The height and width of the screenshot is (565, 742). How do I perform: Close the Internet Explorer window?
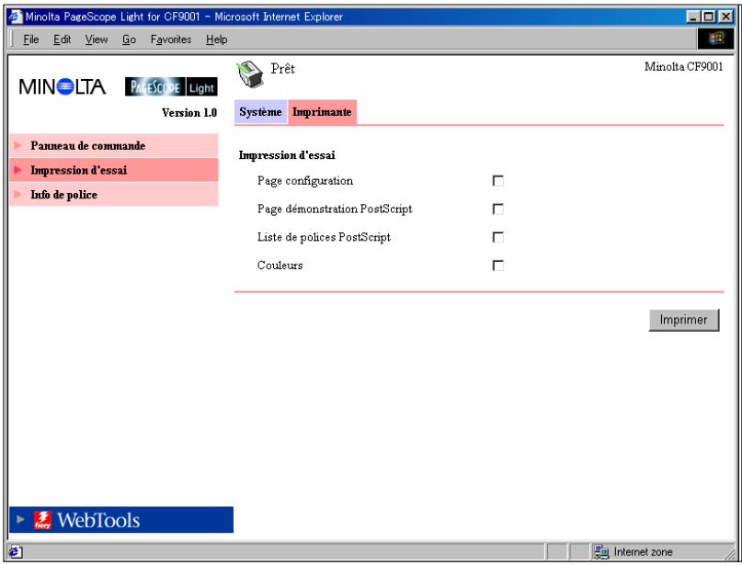pos(725,17)
